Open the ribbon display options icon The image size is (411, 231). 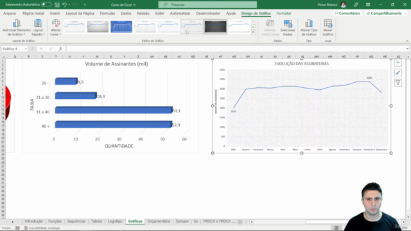click(x=368, y=4)
